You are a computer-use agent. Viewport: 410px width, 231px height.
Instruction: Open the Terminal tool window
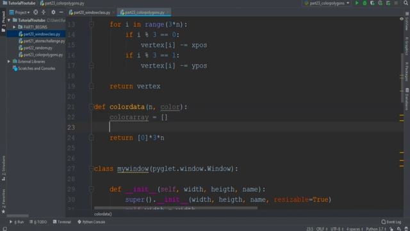coord(62,222)
